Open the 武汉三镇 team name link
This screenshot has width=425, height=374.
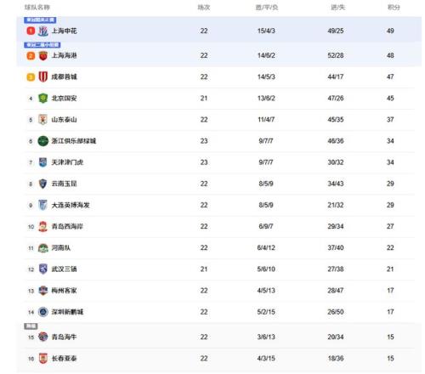pos(64,269)
